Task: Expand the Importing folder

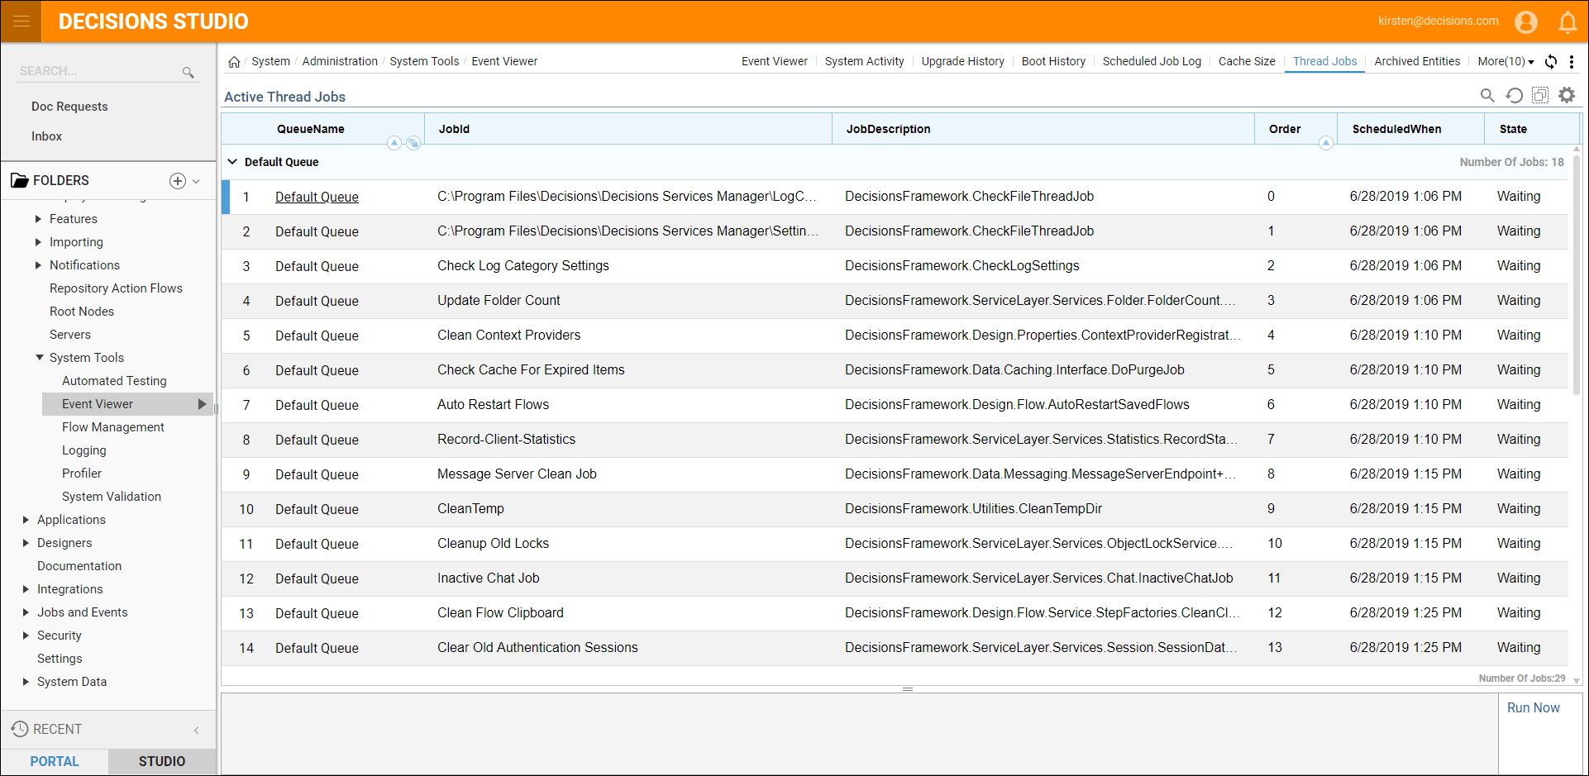Action: tap(38, 242)
